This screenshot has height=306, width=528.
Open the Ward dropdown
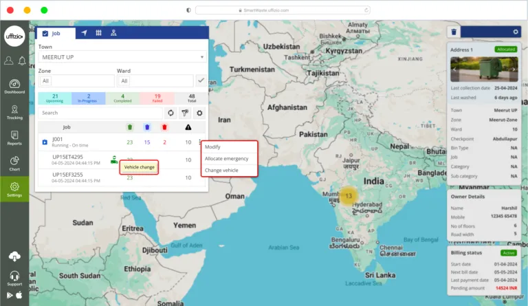(x=155, y=80)
